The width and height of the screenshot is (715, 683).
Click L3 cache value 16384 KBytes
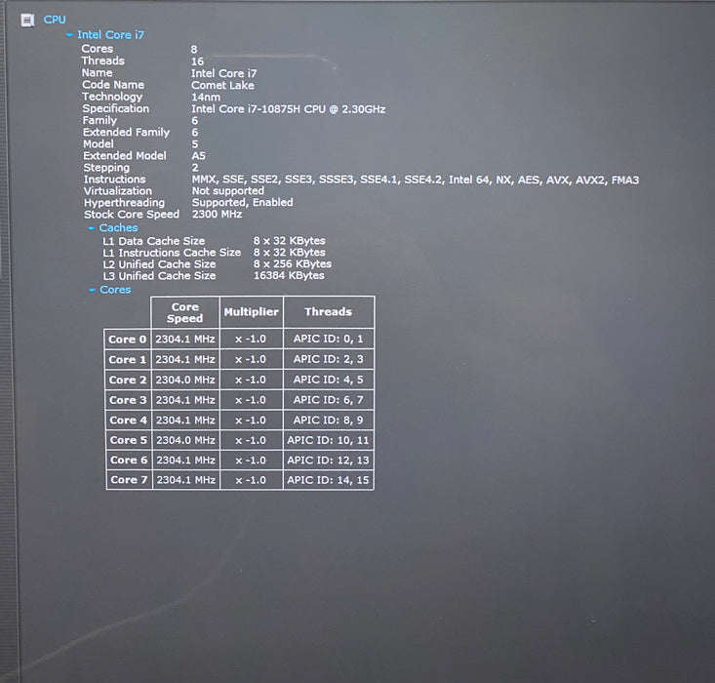coord(289,275)
